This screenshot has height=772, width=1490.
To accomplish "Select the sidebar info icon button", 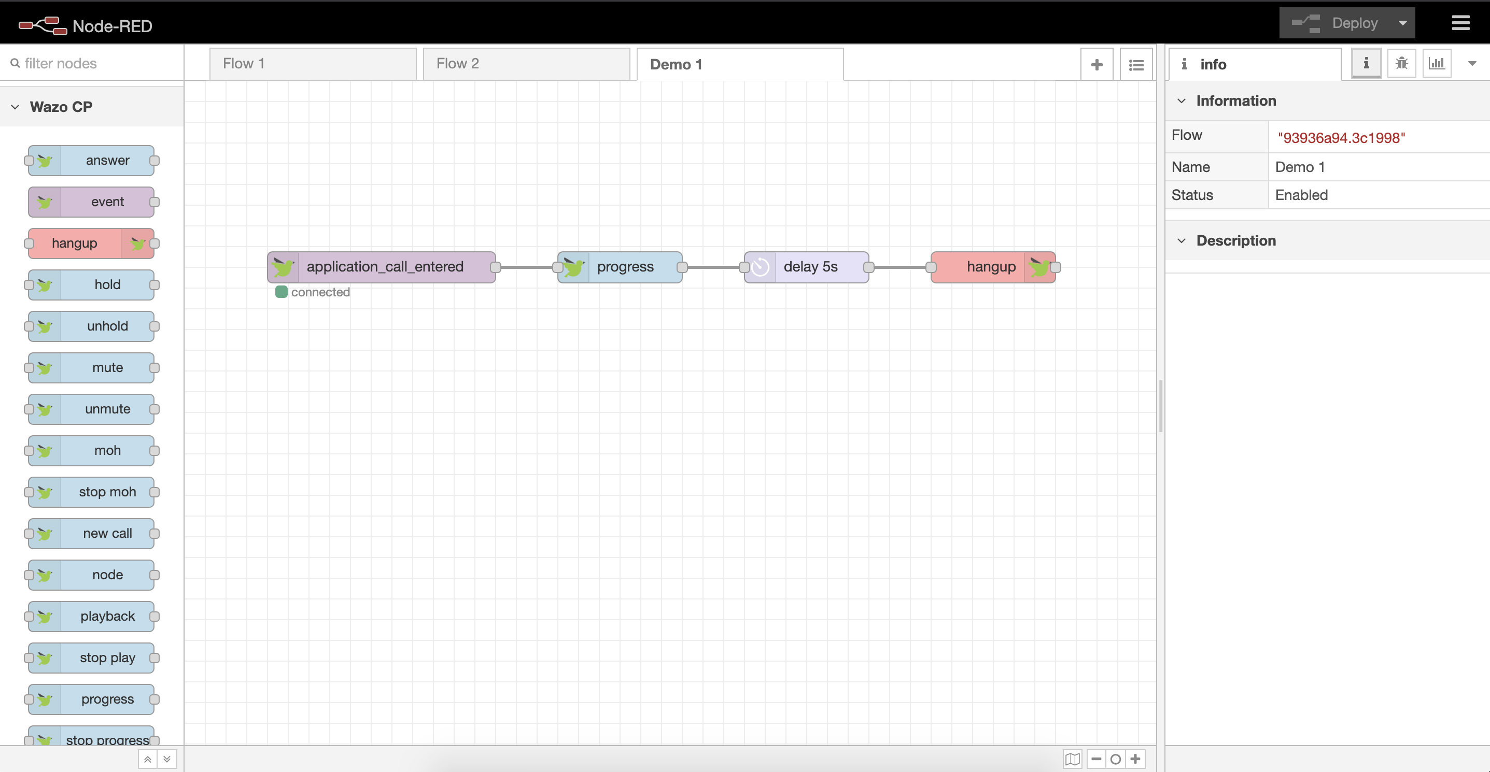I will [1366, 64].
